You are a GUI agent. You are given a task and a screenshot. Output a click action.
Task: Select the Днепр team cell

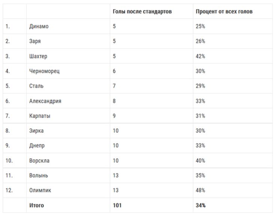click(x=37, y=146)
